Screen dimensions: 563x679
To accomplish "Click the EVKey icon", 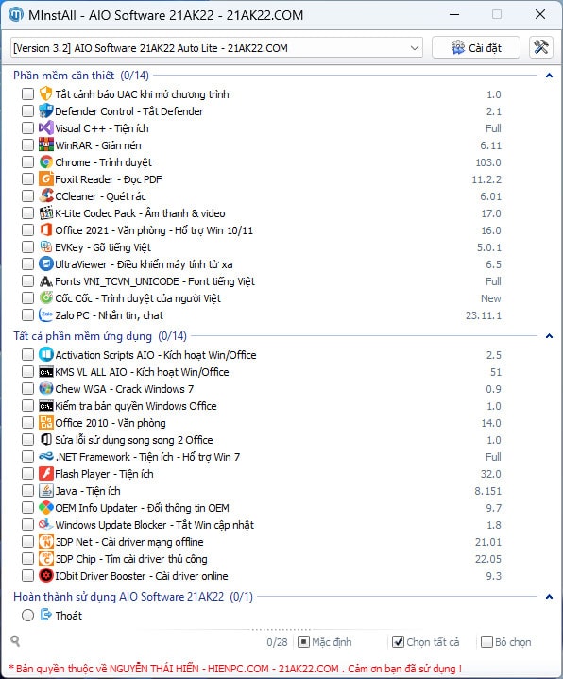I will 46,246.
